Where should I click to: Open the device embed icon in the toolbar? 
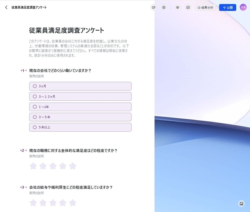click(188, 8)
